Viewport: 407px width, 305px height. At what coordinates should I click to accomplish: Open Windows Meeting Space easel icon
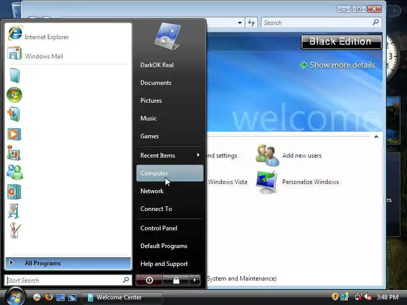tap(14, 211)
